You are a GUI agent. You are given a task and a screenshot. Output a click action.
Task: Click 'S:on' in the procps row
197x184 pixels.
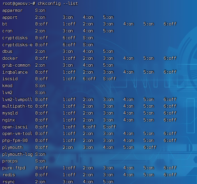click(40, 161)
